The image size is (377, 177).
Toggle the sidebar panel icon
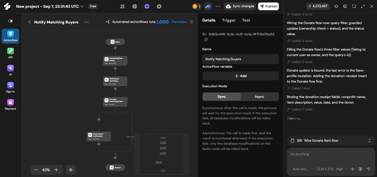point(10,21)
